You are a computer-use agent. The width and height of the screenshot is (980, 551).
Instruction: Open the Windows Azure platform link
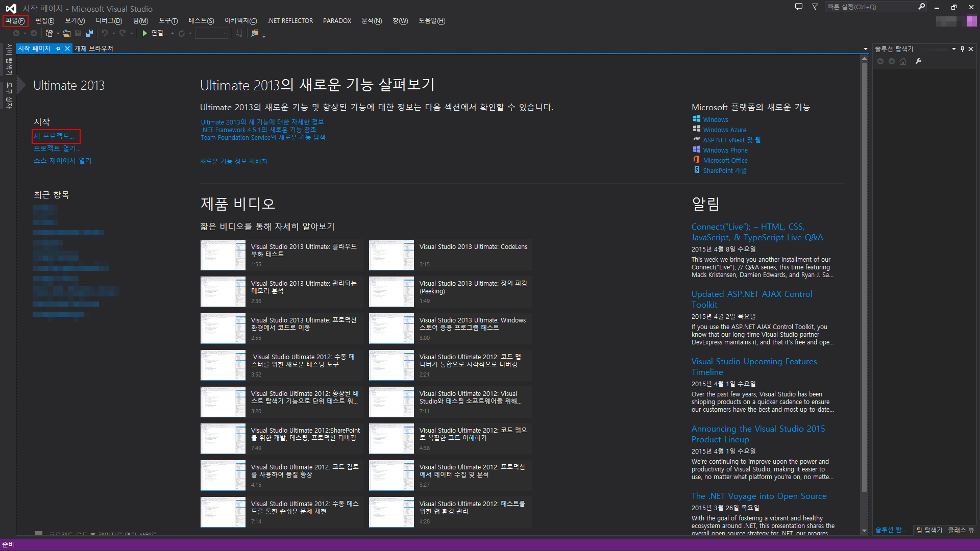(x=724, y=130)
